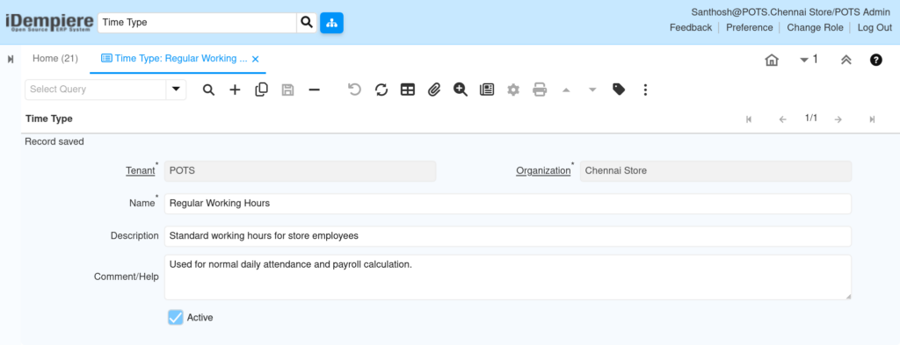Click the Change Role link
Viewport: 900px width, 345px height.
tap(815, 27)
